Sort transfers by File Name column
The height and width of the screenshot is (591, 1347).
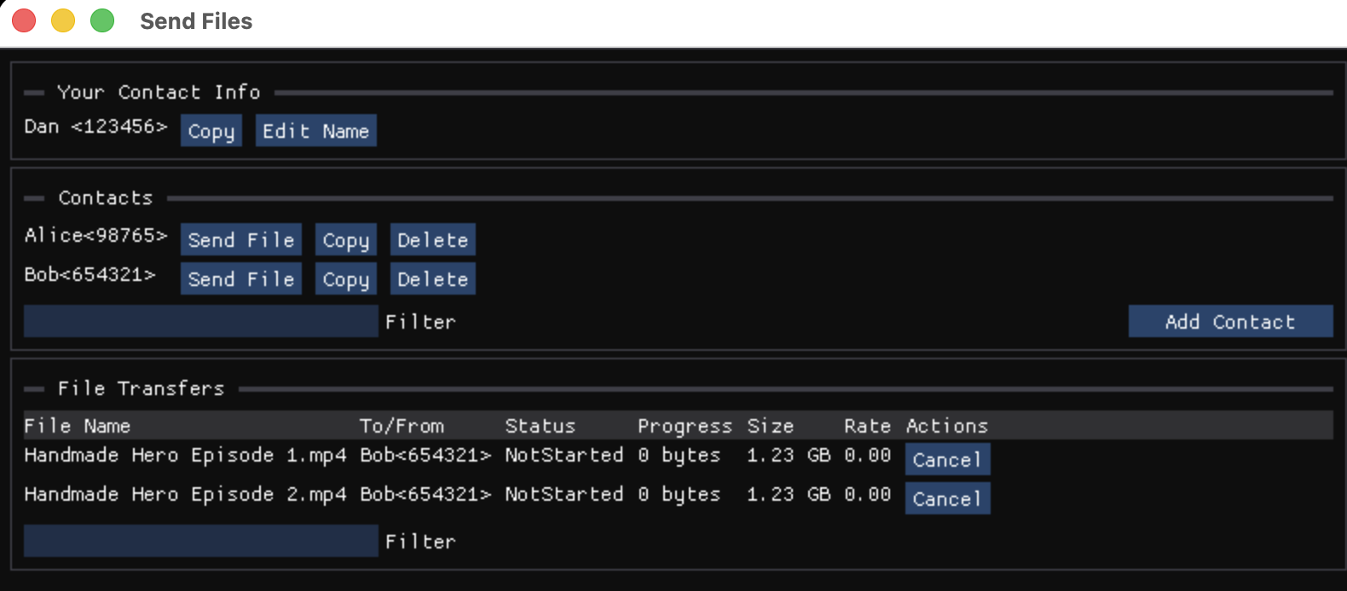77,426
